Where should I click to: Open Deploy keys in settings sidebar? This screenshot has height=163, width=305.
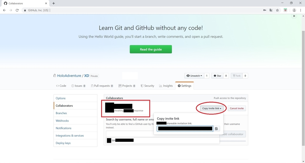75,143
